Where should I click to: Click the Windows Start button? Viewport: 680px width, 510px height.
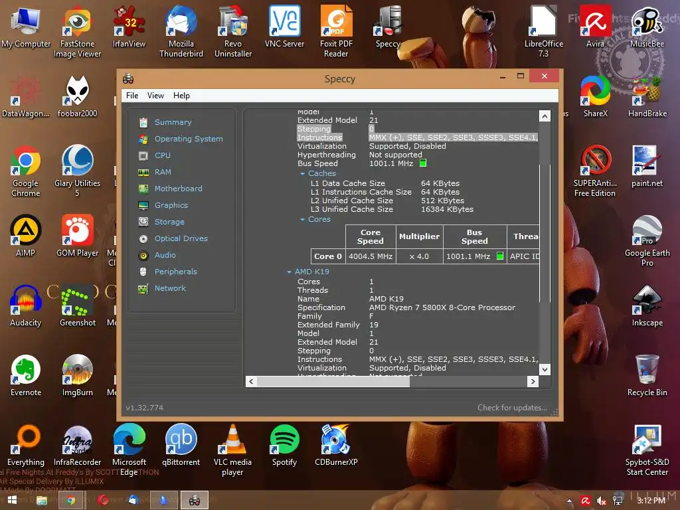(12, 500)
